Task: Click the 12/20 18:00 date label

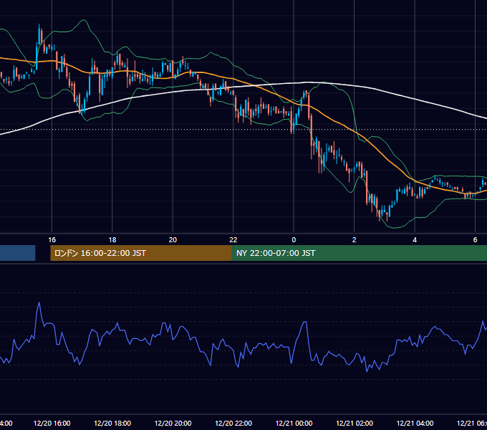Action: click(x=112, y=423)
